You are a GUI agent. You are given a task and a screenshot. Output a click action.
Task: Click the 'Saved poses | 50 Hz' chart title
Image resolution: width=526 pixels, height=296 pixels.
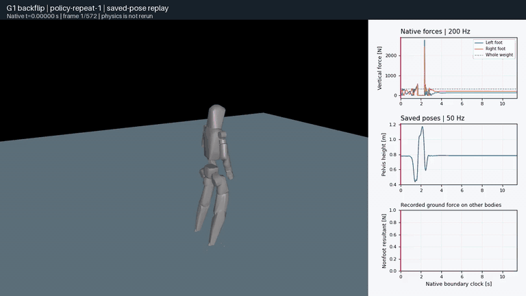pyautogui.click(x=432, y=118)
